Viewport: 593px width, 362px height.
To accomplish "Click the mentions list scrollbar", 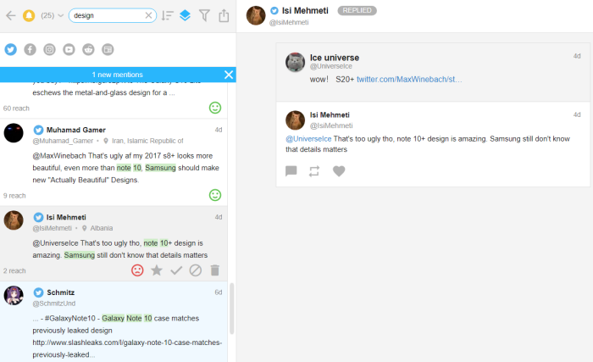I will click(232, 309).
